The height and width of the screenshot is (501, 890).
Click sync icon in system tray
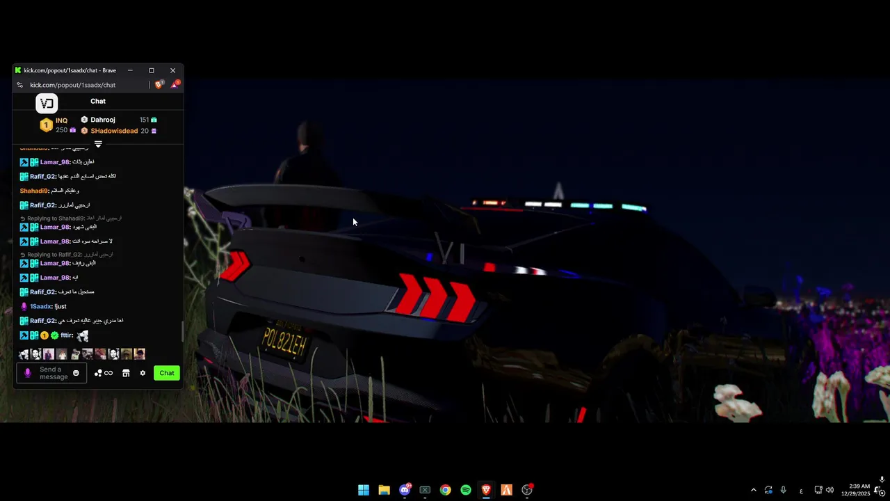click(768, 490)
